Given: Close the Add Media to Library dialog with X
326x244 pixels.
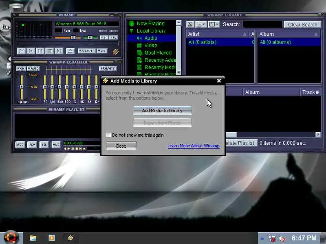Looking at the screenshot, I should [219, 81].
